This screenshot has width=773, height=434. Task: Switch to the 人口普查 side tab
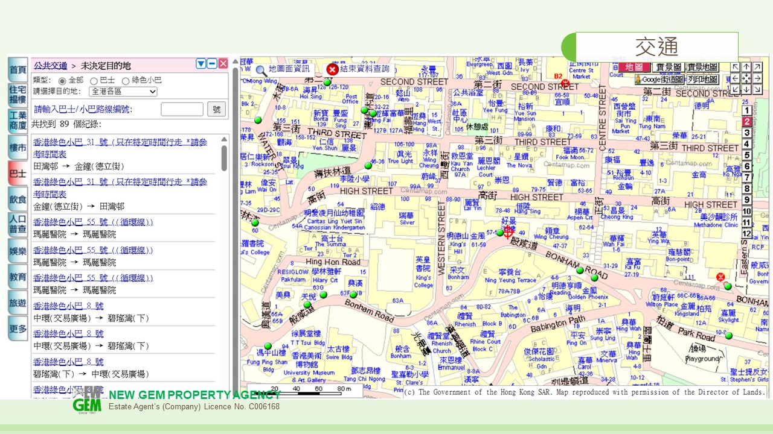coord(18,225)
